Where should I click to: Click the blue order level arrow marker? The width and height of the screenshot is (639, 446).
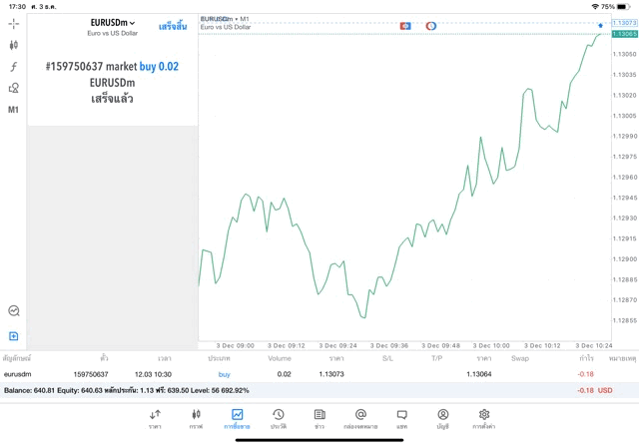(x=600, y=26)
